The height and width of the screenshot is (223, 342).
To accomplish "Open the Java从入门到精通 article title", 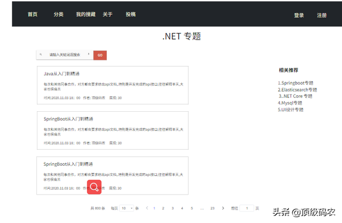I will pyautogui.click(x=61, y=74).
